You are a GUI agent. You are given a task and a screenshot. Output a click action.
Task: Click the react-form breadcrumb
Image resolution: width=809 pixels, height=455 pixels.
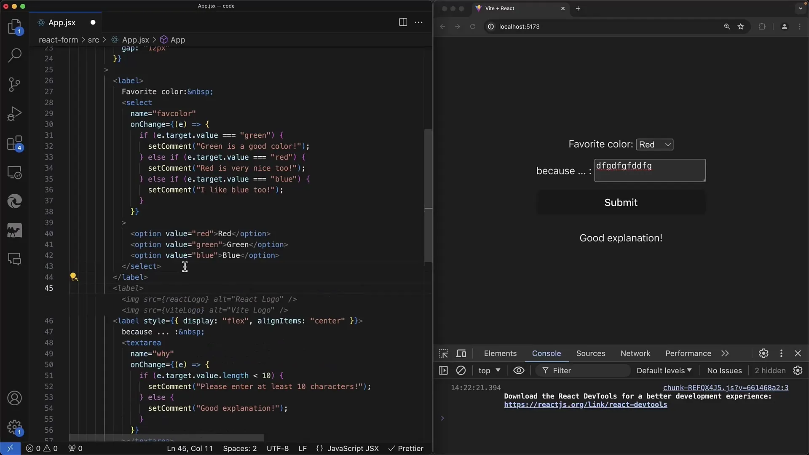pos(58,40)
